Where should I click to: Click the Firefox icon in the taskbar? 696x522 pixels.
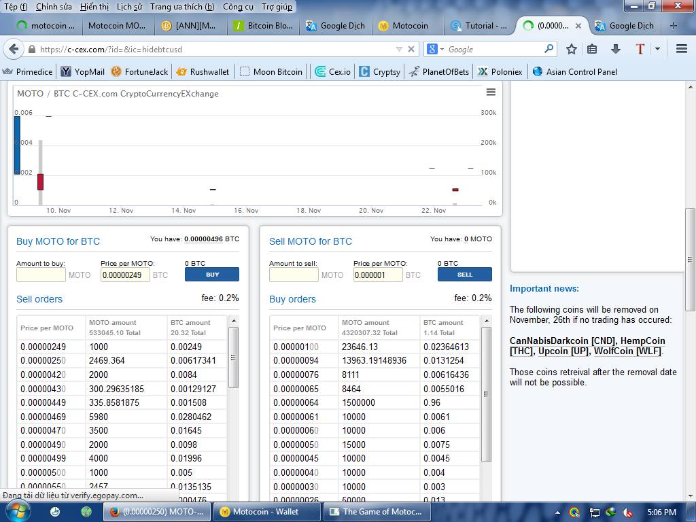tap(115, 512)
